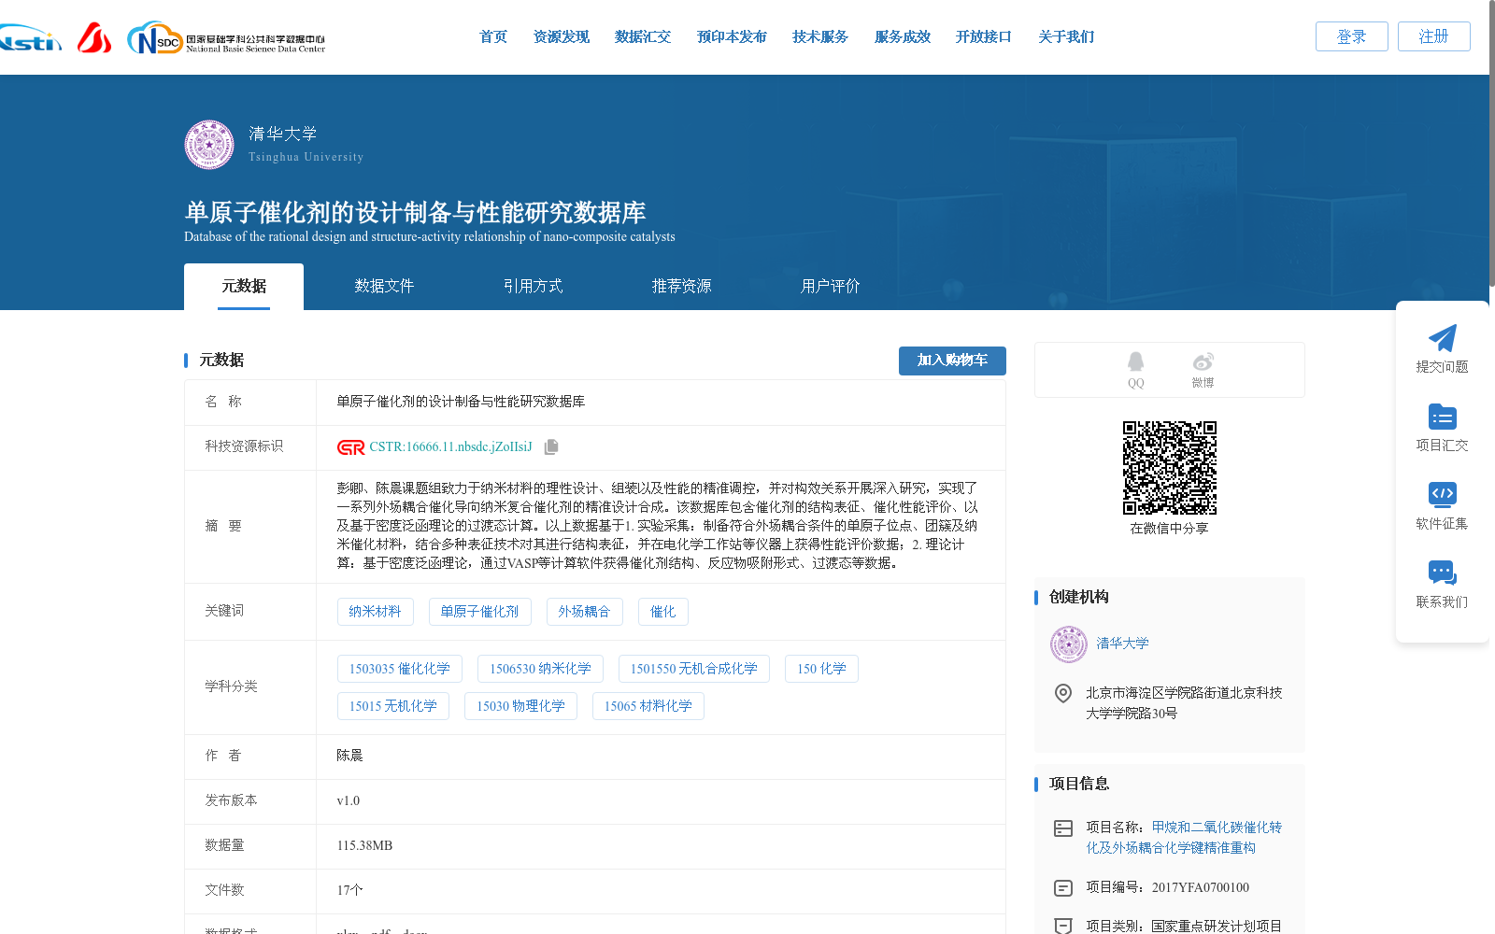
Task: Open 技术服务 navigation item
Action: [820, 37]
